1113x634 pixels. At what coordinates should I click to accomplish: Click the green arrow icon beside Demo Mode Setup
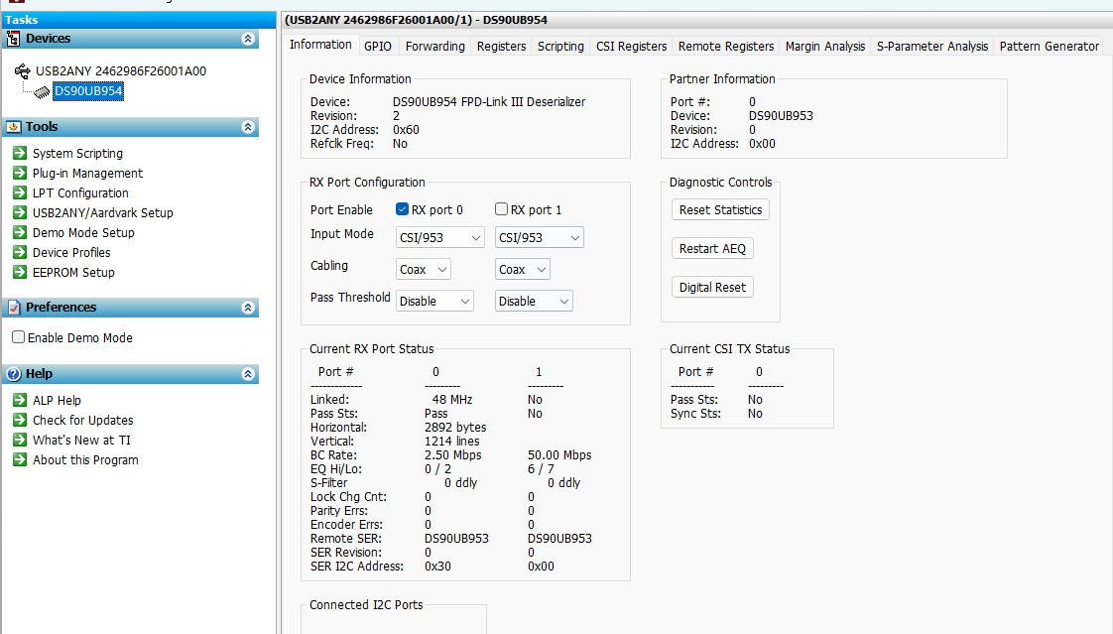click(x=20, y=232)
